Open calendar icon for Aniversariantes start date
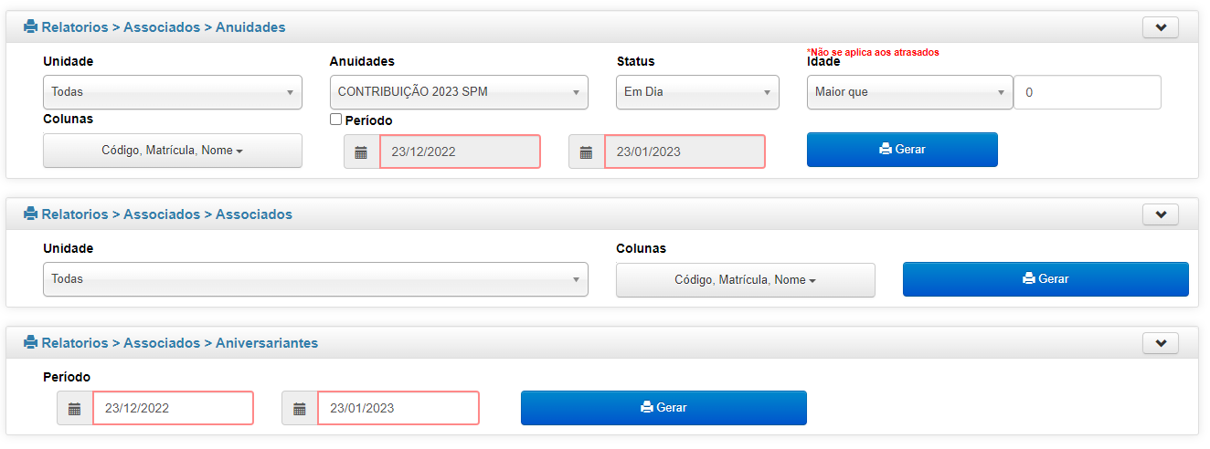 pos(75,408)
